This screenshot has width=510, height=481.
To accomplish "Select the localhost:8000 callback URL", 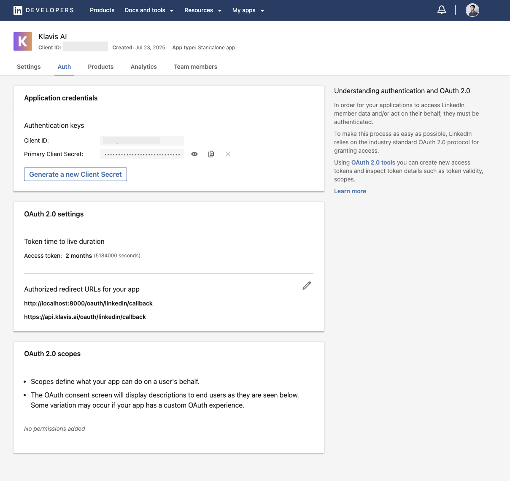I will click(x=88, y=303).
